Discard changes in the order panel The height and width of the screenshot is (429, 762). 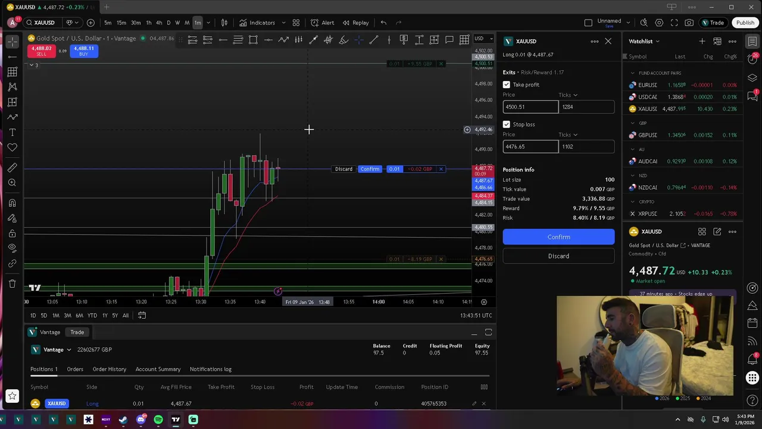point(558,256)
